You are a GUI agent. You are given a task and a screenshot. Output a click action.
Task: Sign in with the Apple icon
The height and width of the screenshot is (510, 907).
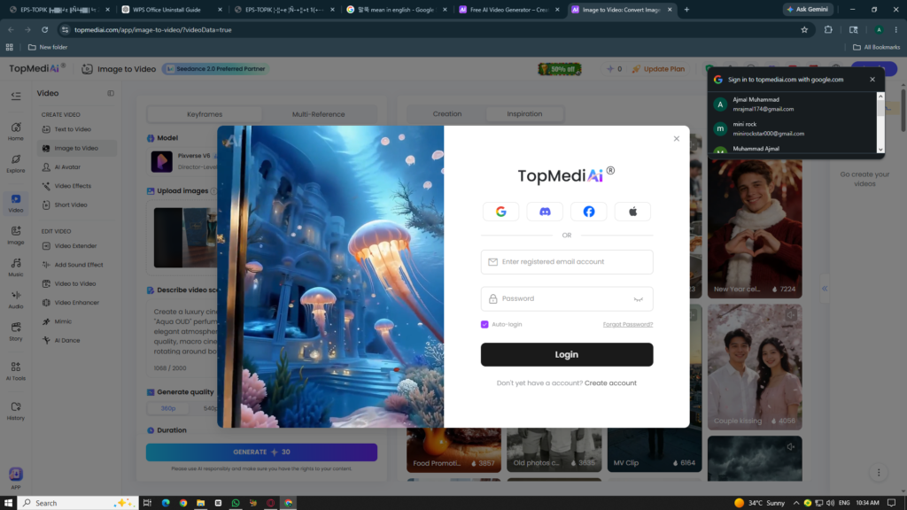(632, 212)
